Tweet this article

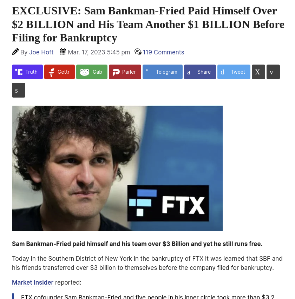click(x=234, y=72)
